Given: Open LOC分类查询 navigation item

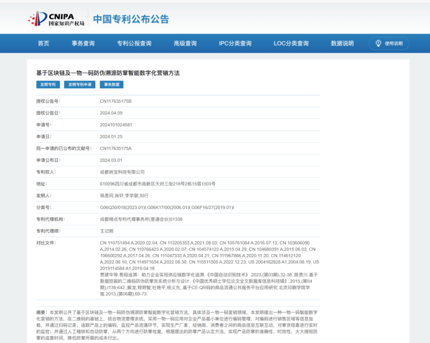Looking at the screenshot, I should [x=291, y=44].
